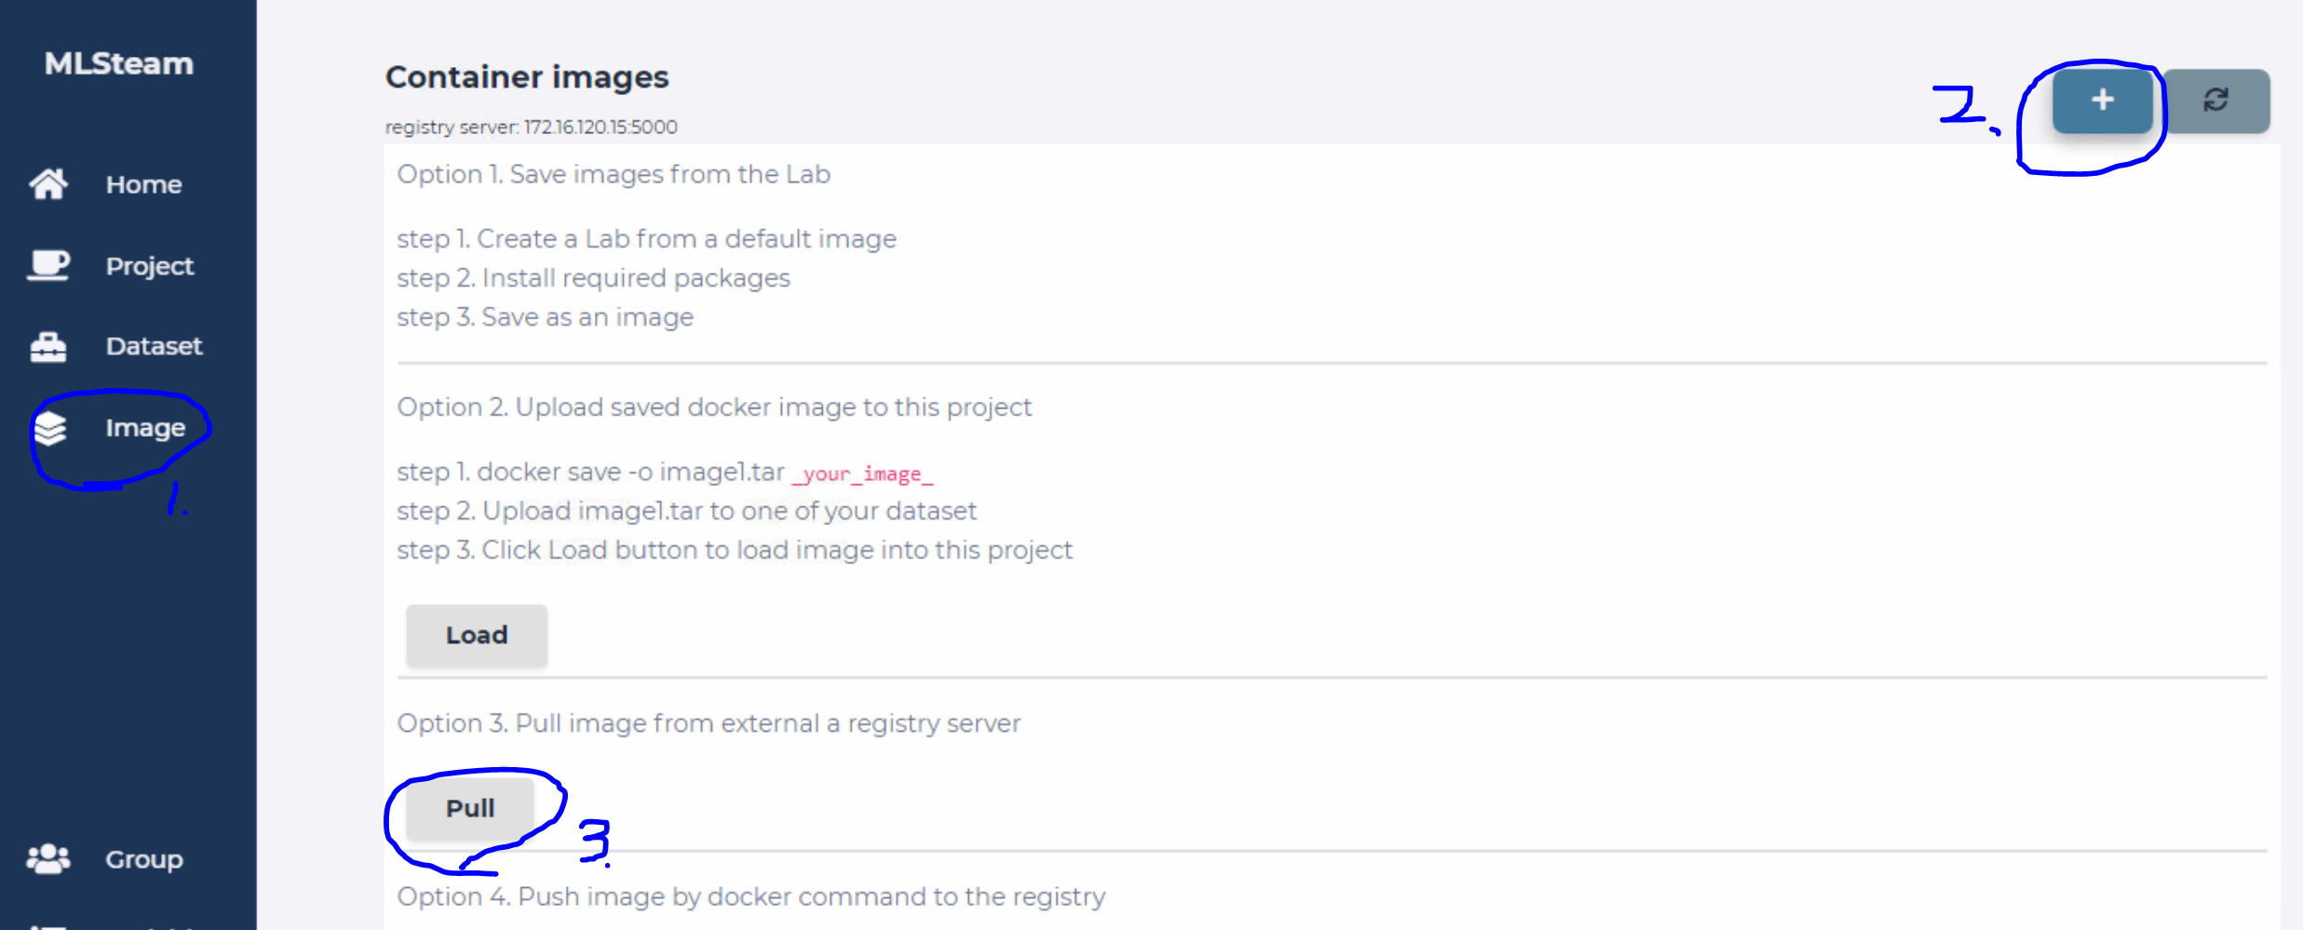
Task: Add a new container image with plus button
Action: (2102, 101)
